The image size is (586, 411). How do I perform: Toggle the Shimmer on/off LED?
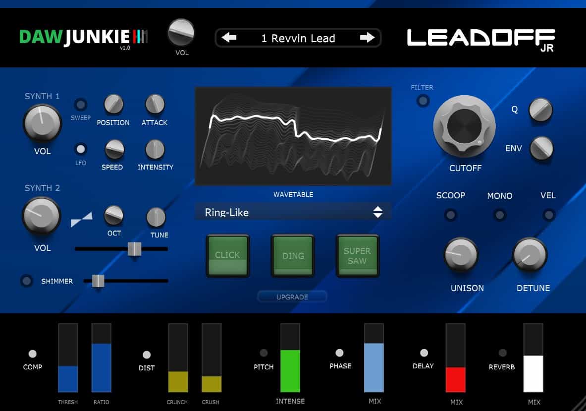click(26, 281)
